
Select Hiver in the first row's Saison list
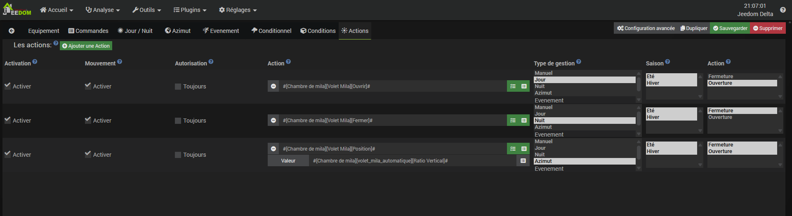[x=671, y=83]
